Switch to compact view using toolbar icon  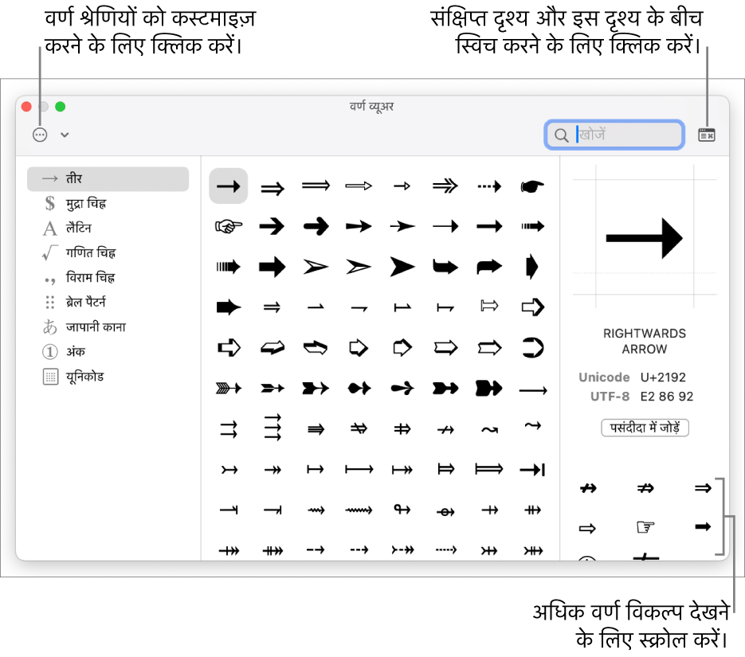(707, 135)
